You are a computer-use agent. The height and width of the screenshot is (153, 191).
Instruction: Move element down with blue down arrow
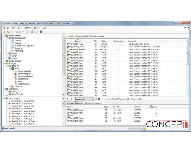click(71, 99)
